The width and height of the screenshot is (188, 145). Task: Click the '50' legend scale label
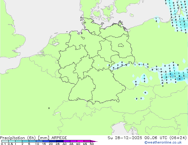tap(92, 144)
